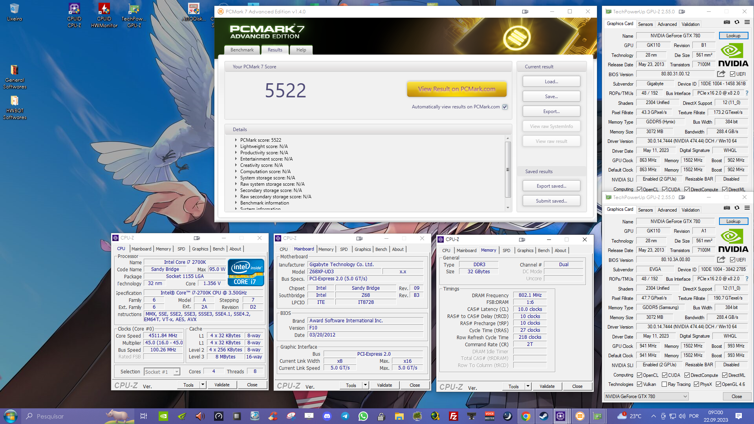Toggle CUDA checkbox in lower GPU-Z
The height and width of the screenshot is (424, 754).
(x=664, y=375)
